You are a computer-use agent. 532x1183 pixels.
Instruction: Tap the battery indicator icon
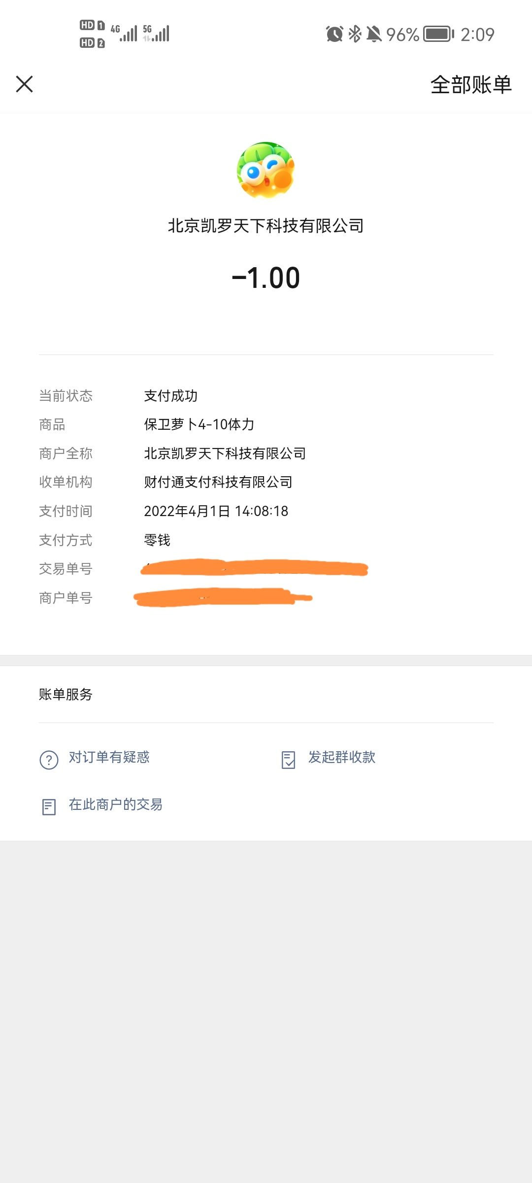pyautogui.click(x=439, y=34)
